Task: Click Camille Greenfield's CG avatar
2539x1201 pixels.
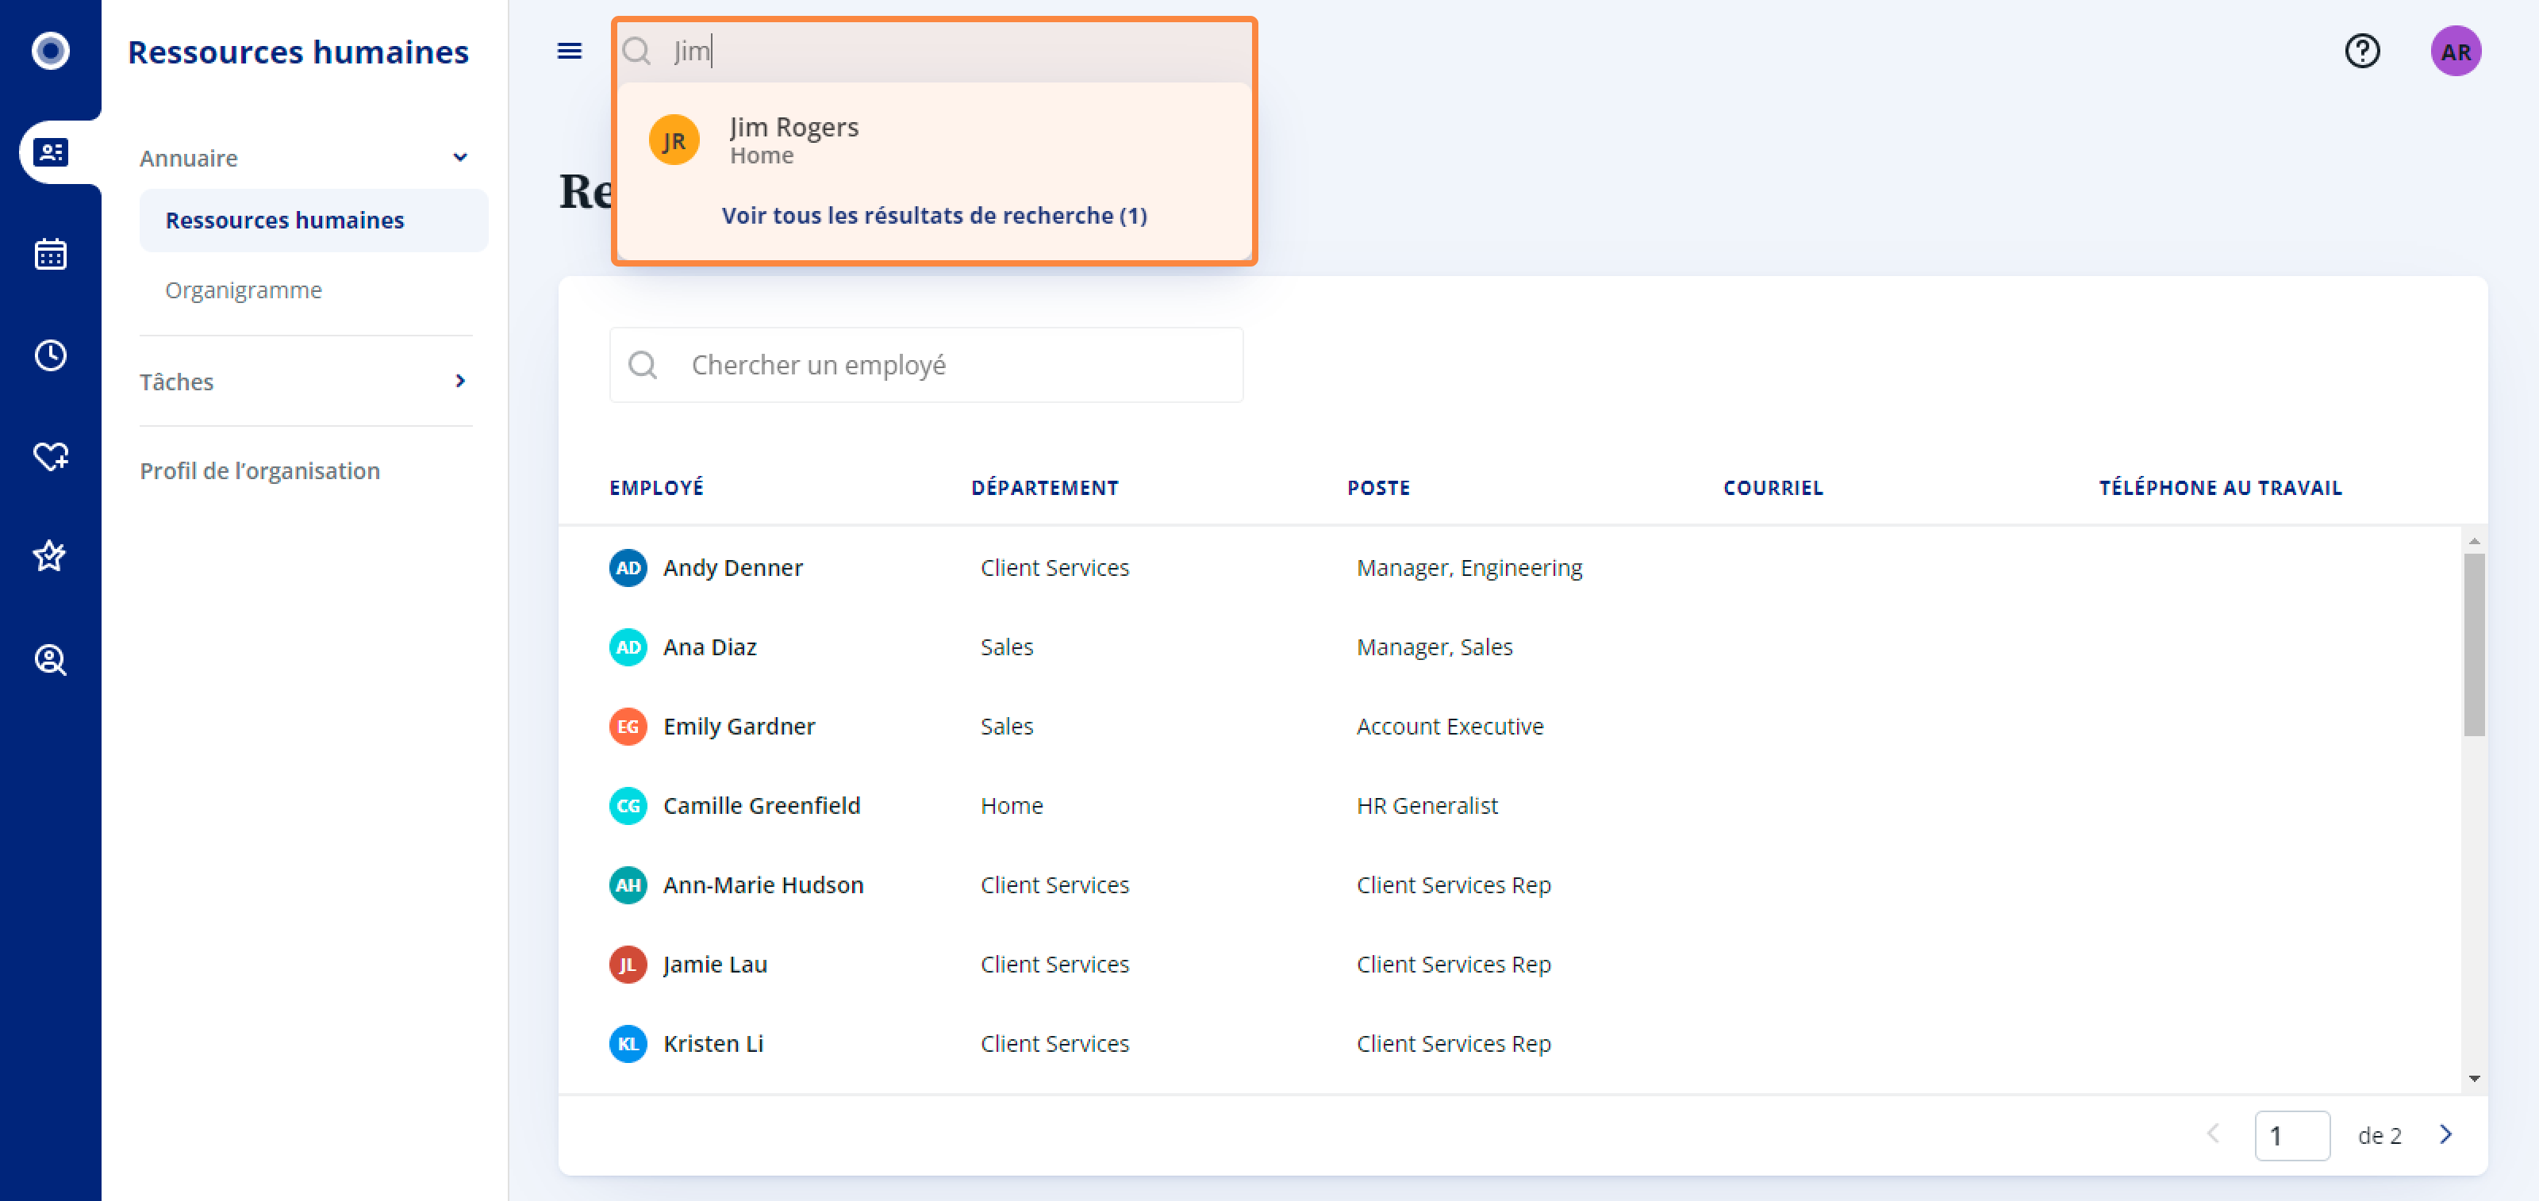Action: (x=628, y=806)
